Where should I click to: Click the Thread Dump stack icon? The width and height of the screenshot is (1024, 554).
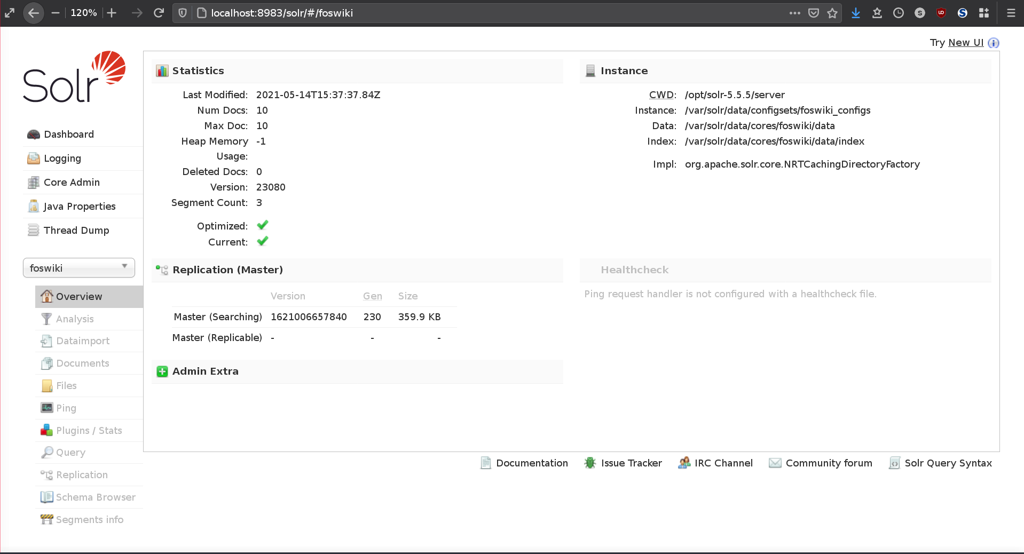(x=34, y=231)
